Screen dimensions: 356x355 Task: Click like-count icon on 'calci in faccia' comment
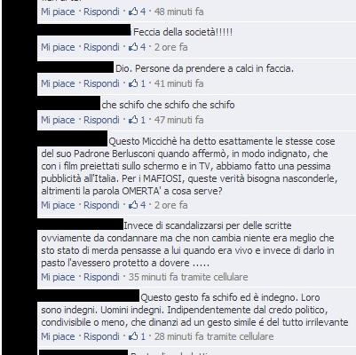[x=133, y=83]
